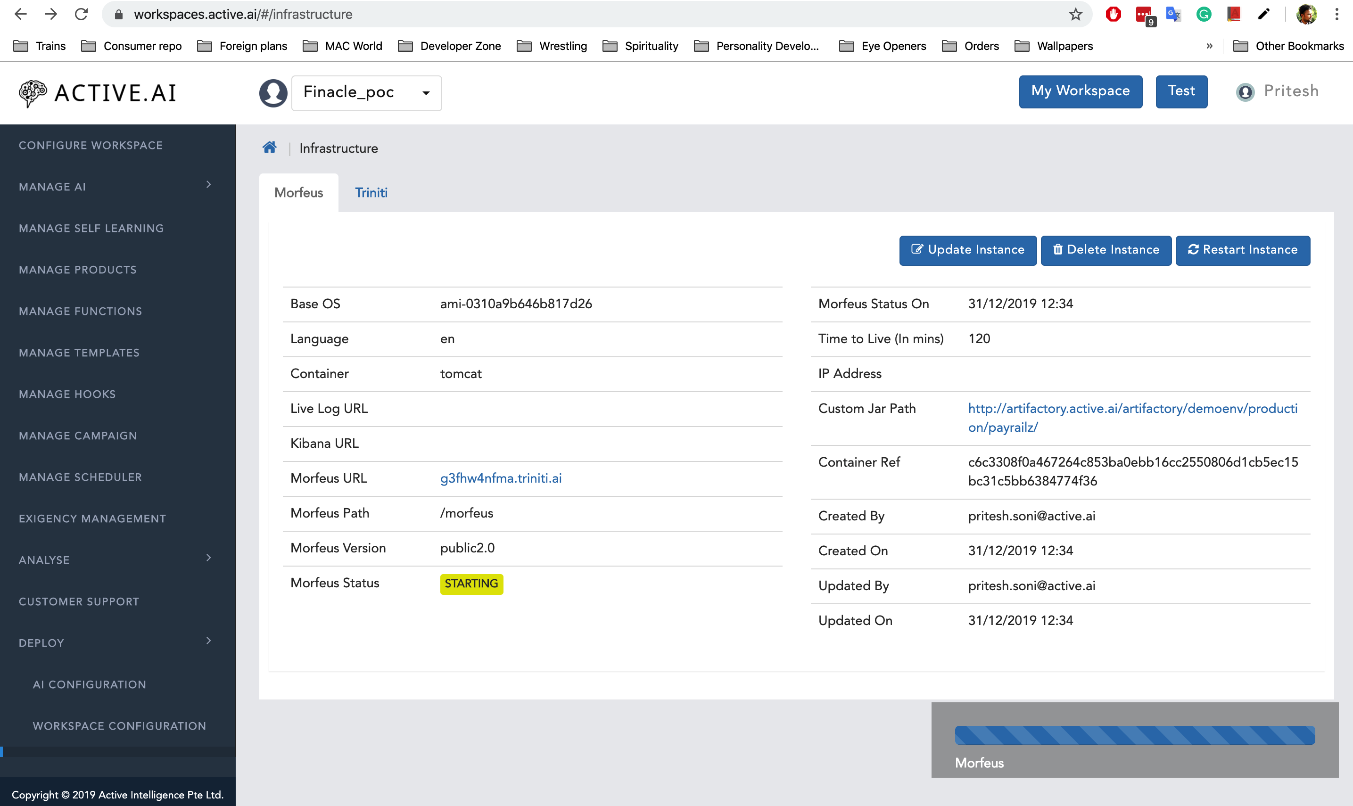The height and width of the screenshot is (806, 1353).
Task: Open Configure Workspace in sidebar
Action: [91, 145]
